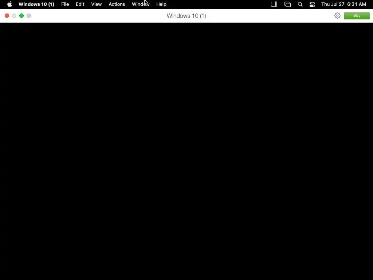Close the Windows 10 (1) window
This screenshot has width=373, height=280.
click(x=7, y=16)
